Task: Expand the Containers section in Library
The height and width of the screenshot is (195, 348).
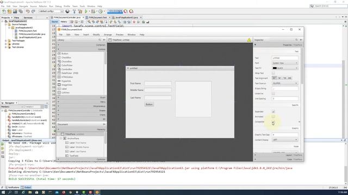Action: click(x=82, y=45)
